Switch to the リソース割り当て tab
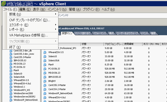This screenshot has height=102, width=167. (x=83, y=33)
